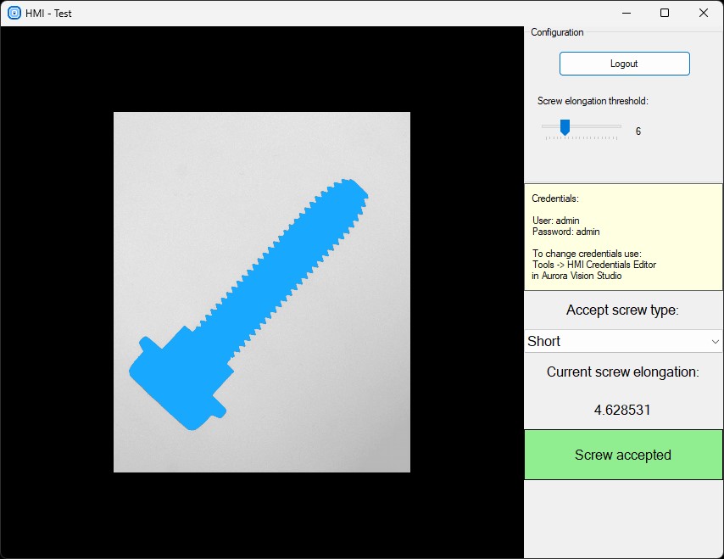Click the 'Accept screw type:' label
Viewport: 724px width, 559px height.
click(x=622, y=310)
